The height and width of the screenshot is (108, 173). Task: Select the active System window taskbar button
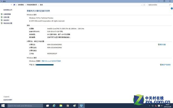pyautogui.click(x=81, y=106)
